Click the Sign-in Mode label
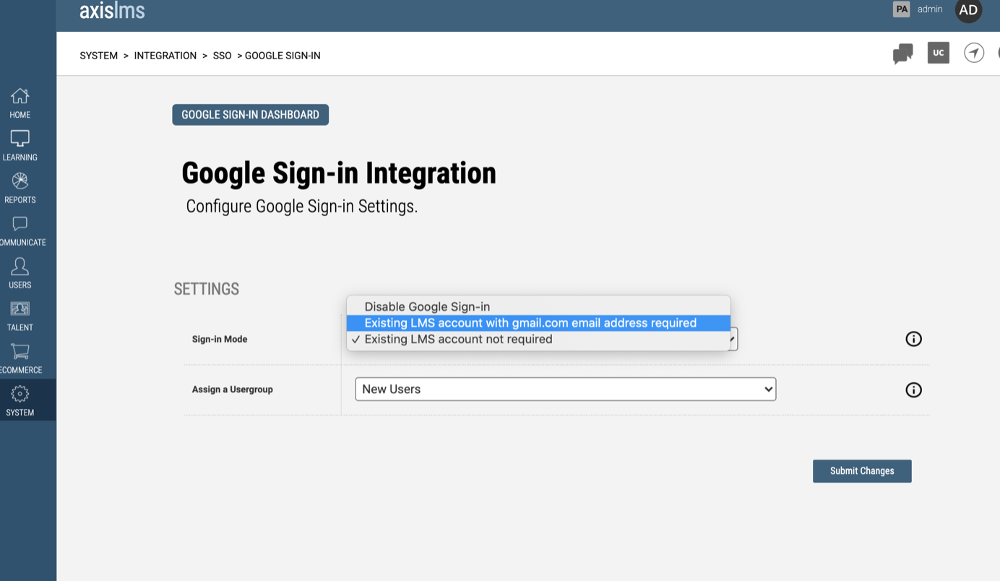The height and width of the screenshot is (581, 1000). click(x=220, y=339)
